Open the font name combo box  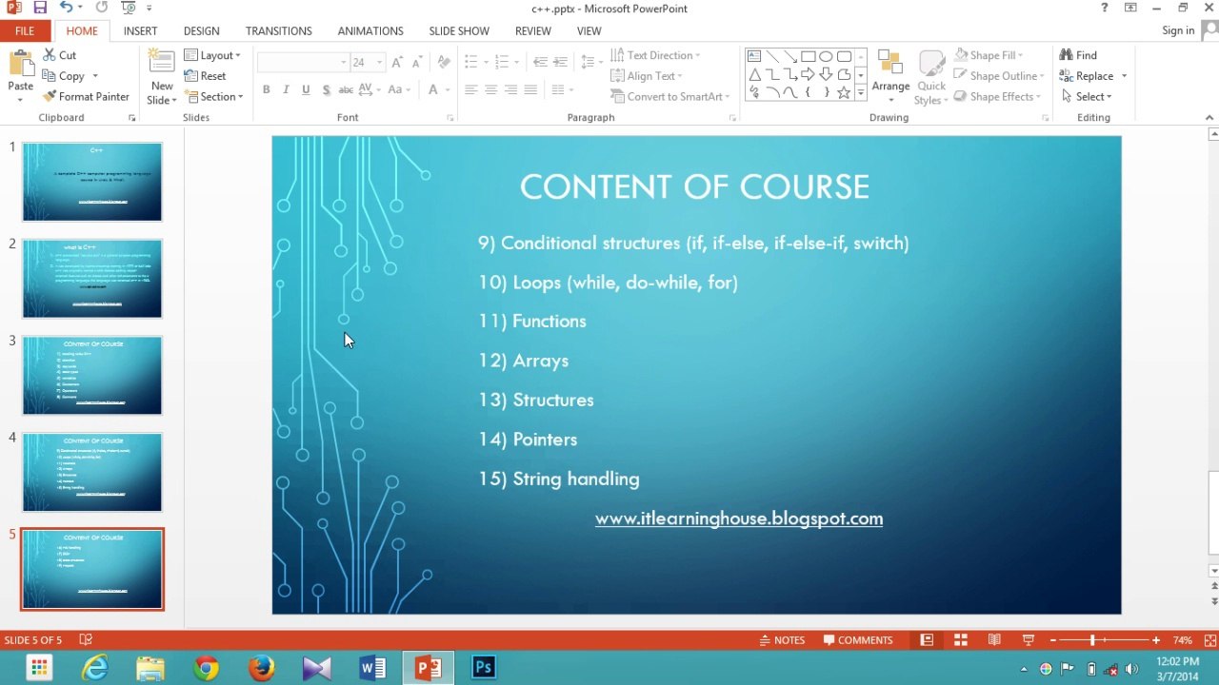[x=303, y=62]
